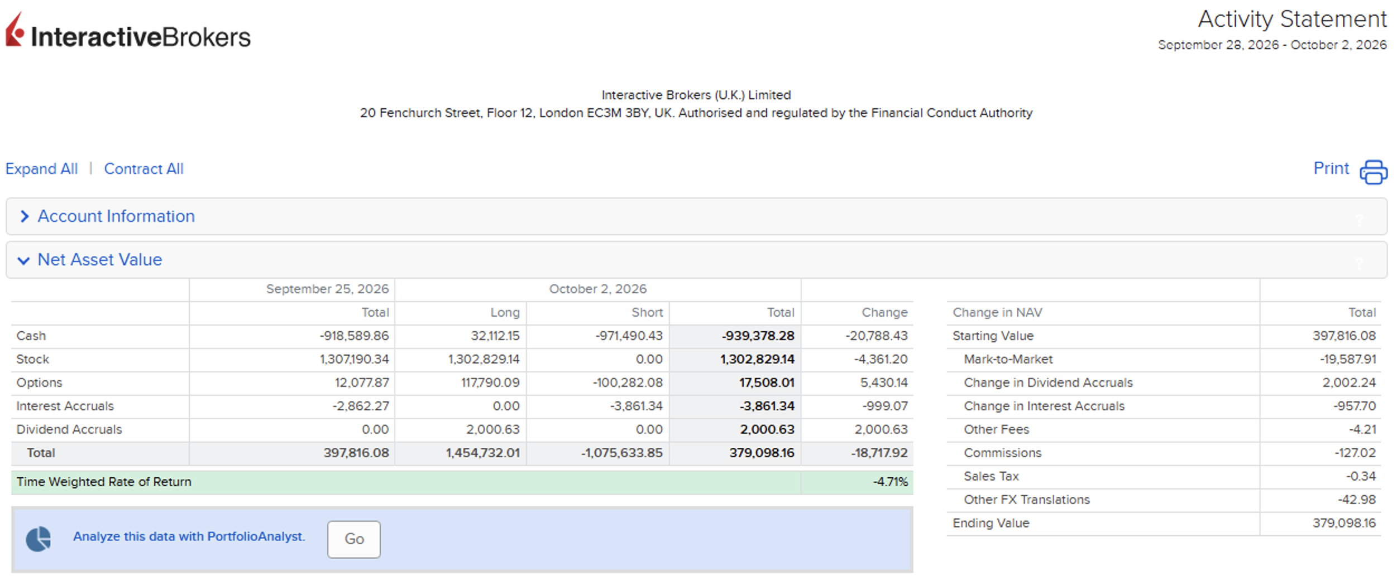This screenshot has width=1397, height=581.
Task: Click the grand total 379,098.16 in NAV table
Action: [762, 453]
